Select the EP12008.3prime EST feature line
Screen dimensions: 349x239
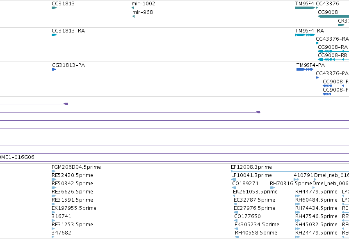point(290,171)
